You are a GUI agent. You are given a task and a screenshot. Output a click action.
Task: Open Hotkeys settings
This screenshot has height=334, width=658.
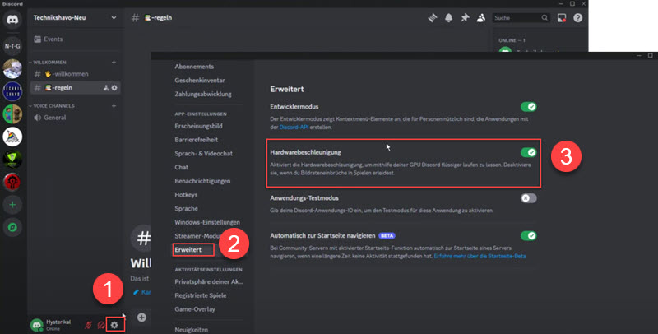click(186, 195)
